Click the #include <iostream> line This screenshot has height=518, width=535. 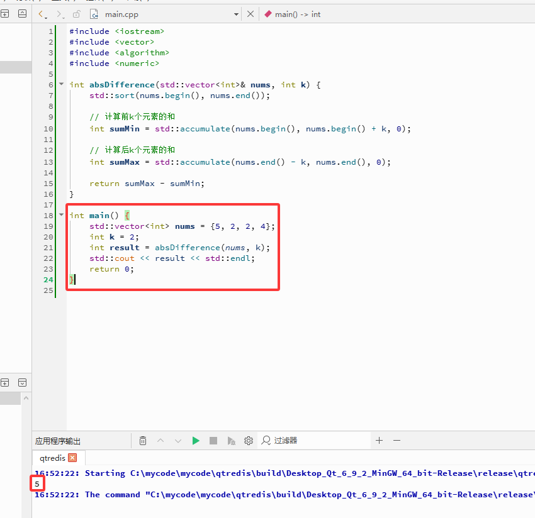116,31
